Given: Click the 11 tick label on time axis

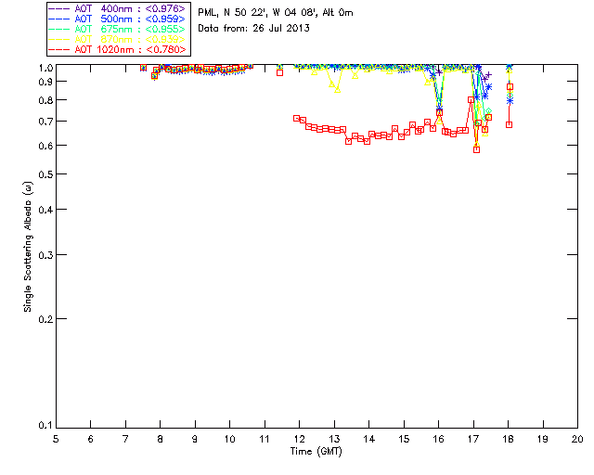Looking at the screenshot, I should point(265,439).
